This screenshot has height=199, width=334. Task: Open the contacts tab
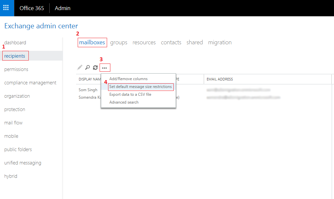[171, 42]
